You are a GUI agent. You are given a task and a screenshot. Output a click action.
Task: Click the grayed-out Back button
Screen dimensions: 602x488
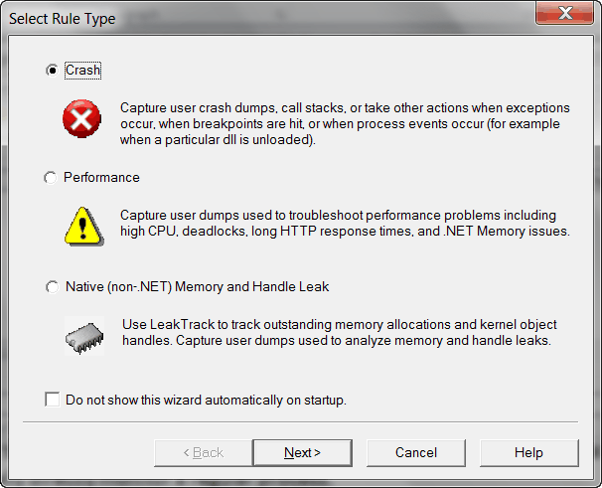[x=204, y=453]
